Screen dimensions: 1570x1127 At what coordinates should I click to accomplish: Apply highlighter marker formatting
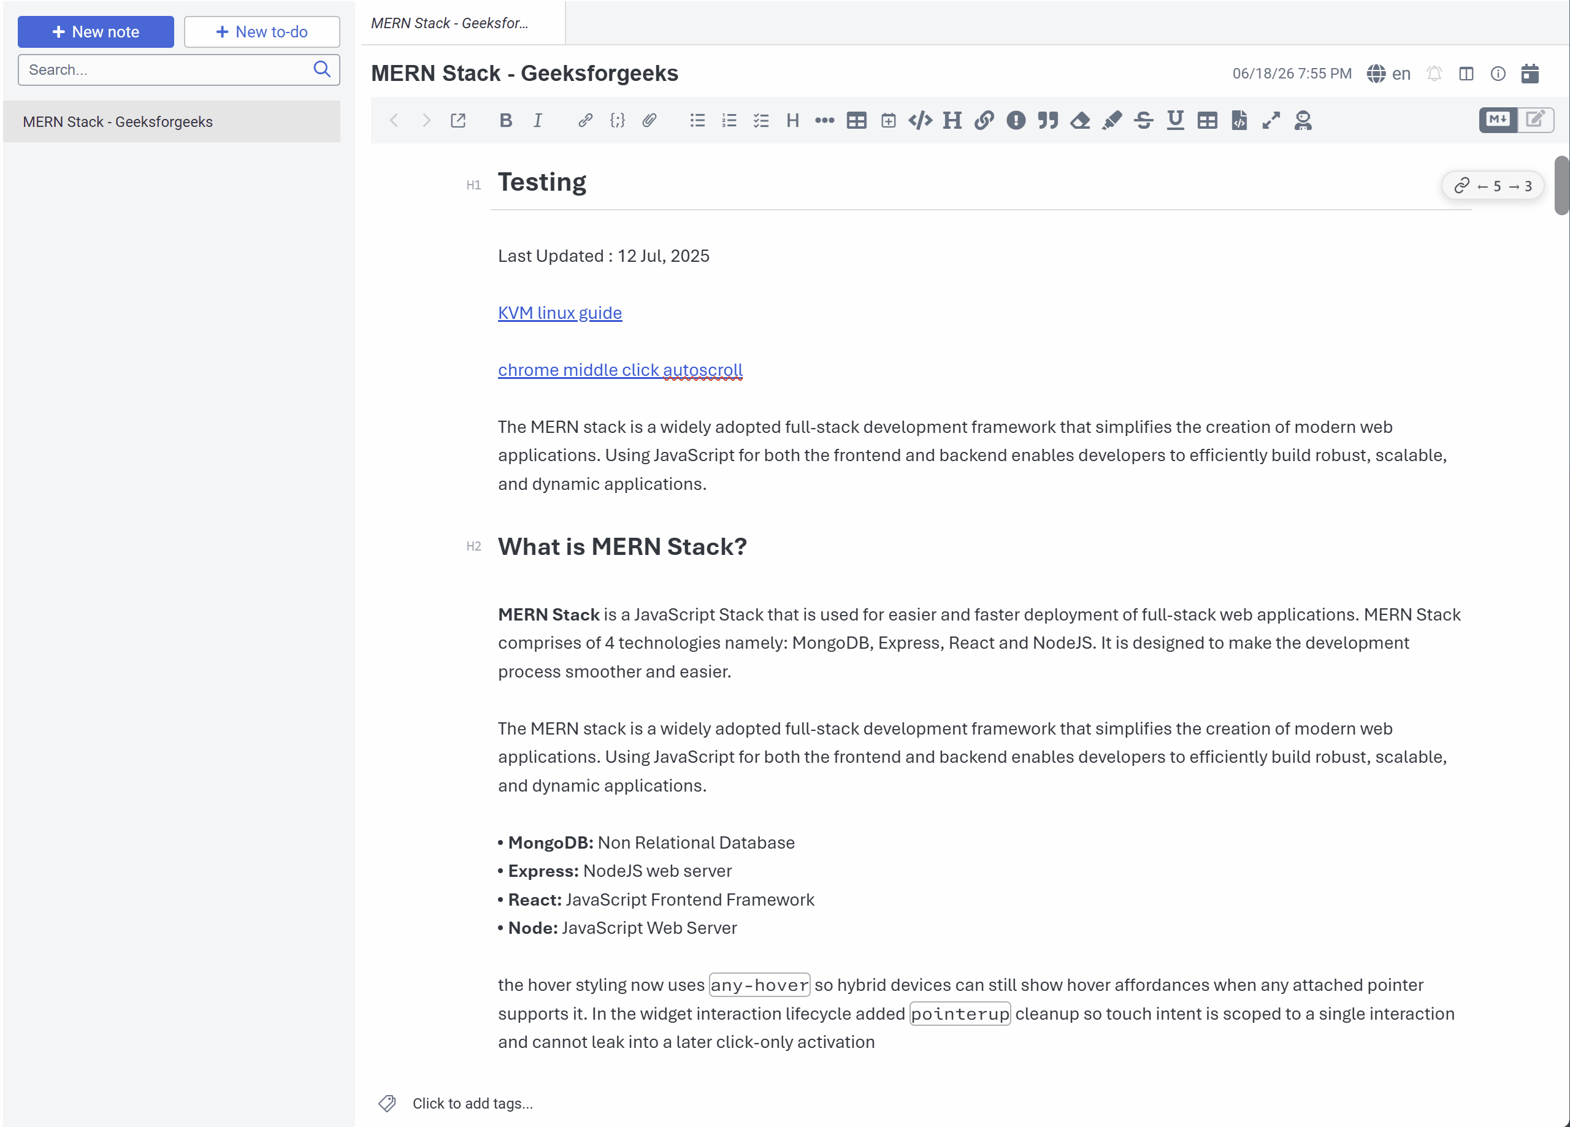click(x=1112, y=120)
